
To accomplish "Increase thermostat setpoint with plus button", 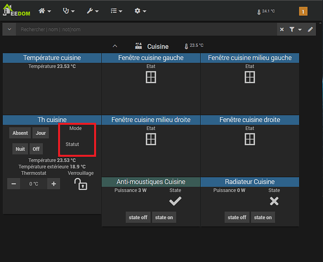I will tap(53, 183).
